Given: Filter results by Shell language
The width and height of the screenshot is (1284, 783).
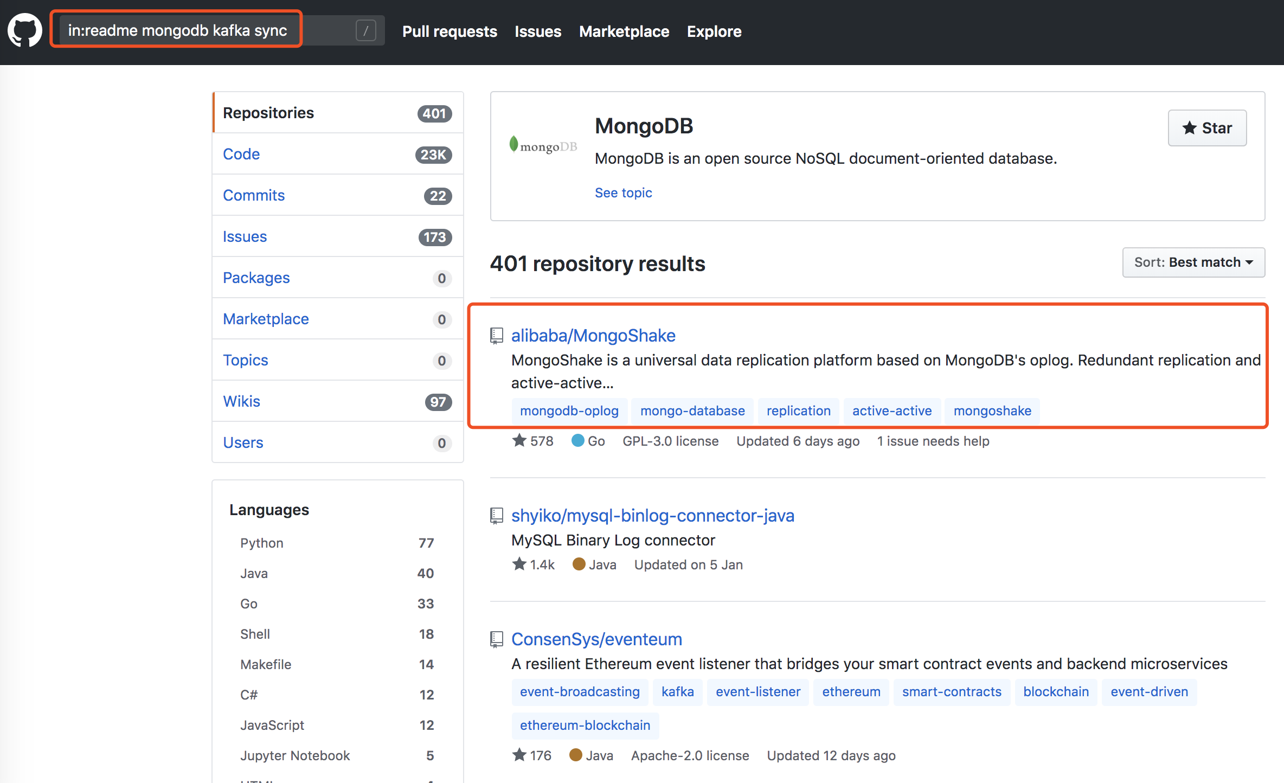Looking at the screenshot, I should [x=337, y=634].
